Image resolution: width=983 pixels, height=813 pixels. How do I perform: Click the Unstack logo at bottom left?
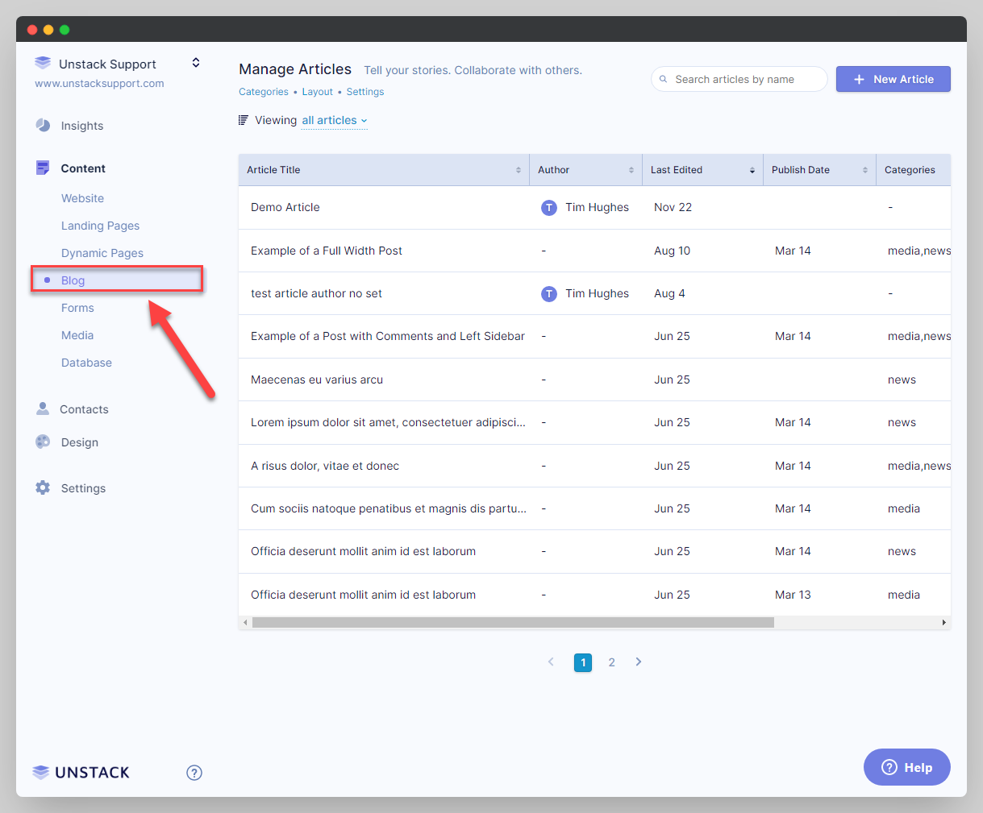click(x=81, y=772)
